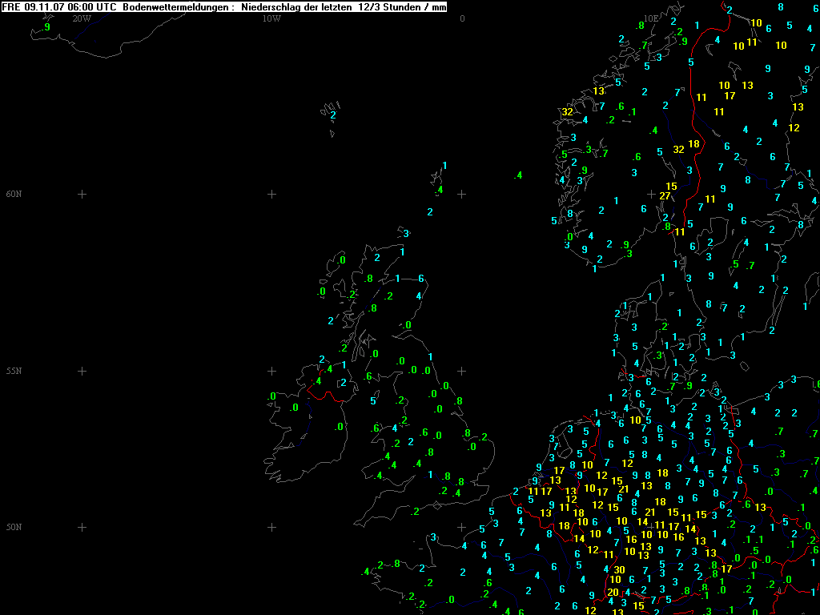Click the cyan 5 in the Irish Sea

[x=373, y=400]
